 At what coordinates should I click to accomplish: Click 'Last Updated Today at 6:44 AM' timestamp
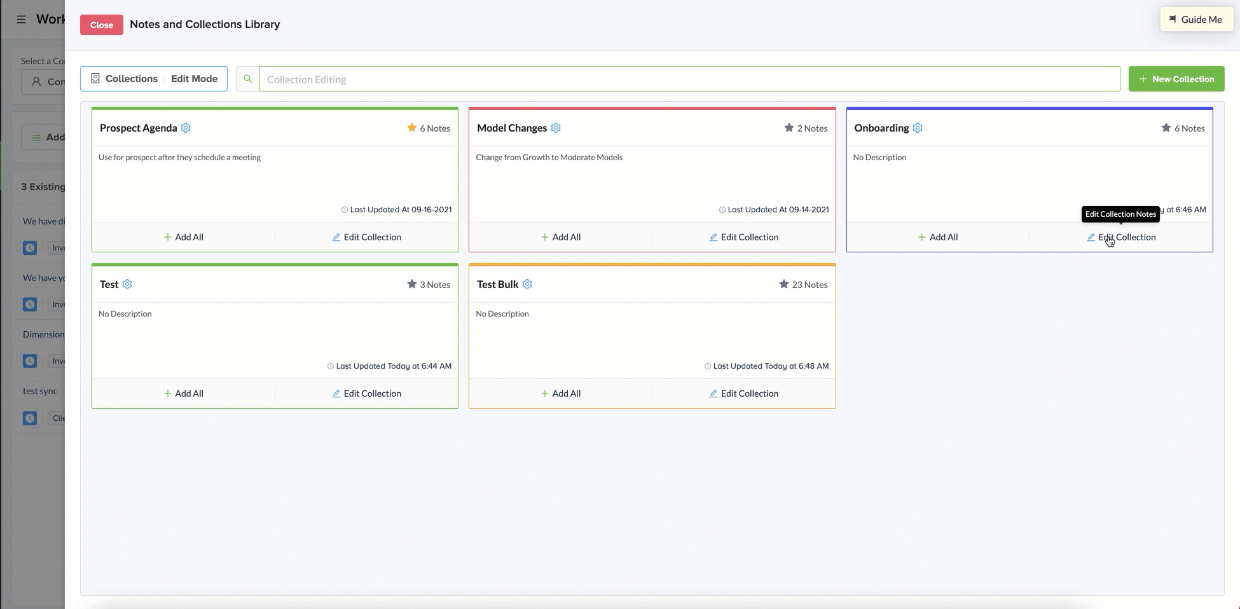[394, 366]
